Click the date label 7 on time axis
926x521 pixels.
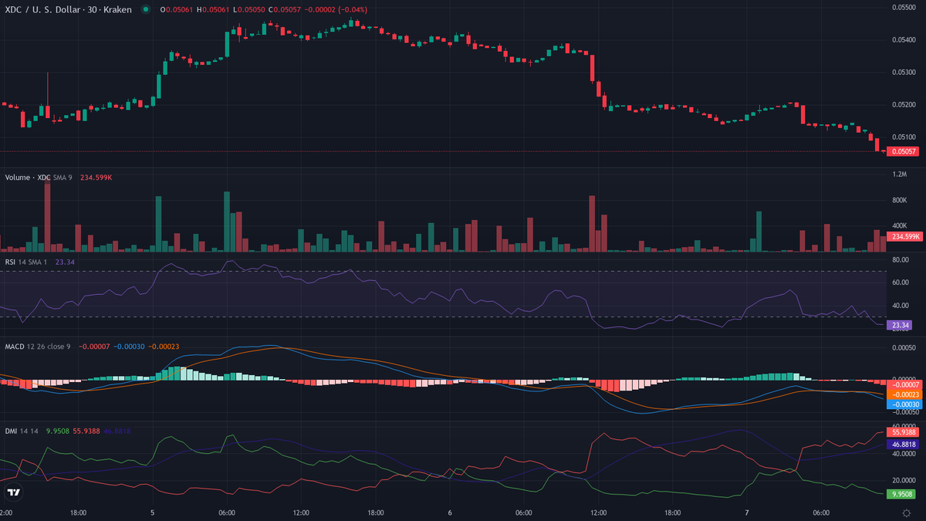click(x=747, y=513)
